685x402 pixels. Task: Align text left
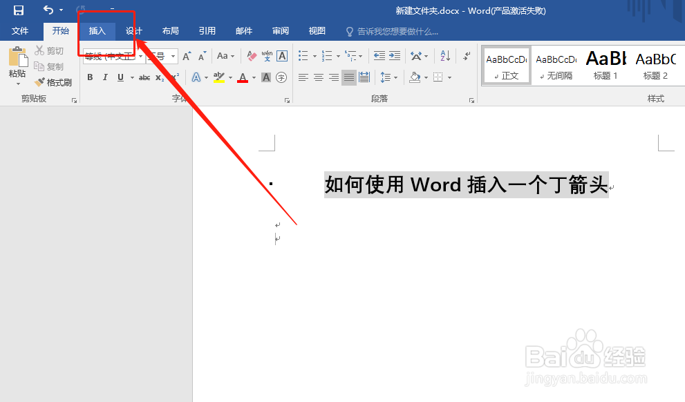[x=303, y=77]
